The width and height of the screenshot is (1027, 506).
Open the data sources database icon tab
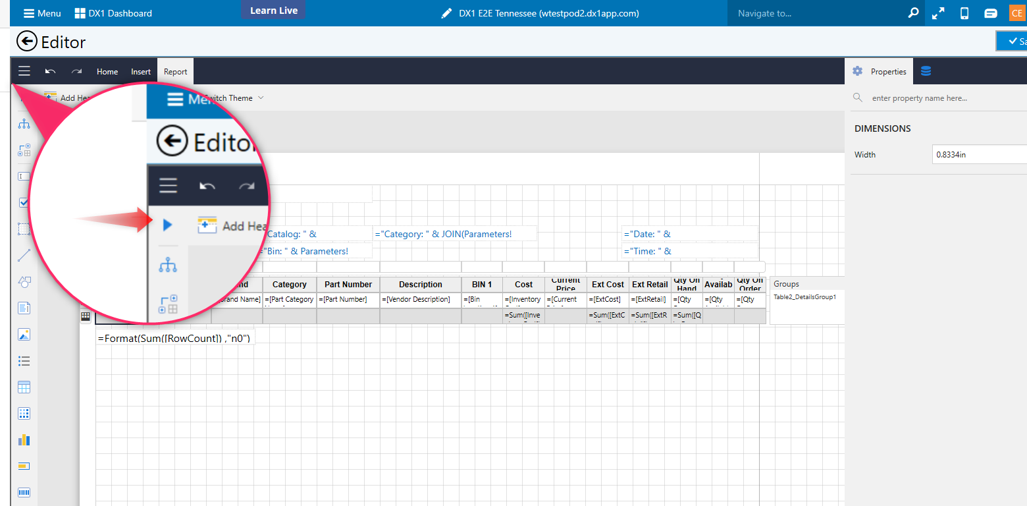pos(926,71)
